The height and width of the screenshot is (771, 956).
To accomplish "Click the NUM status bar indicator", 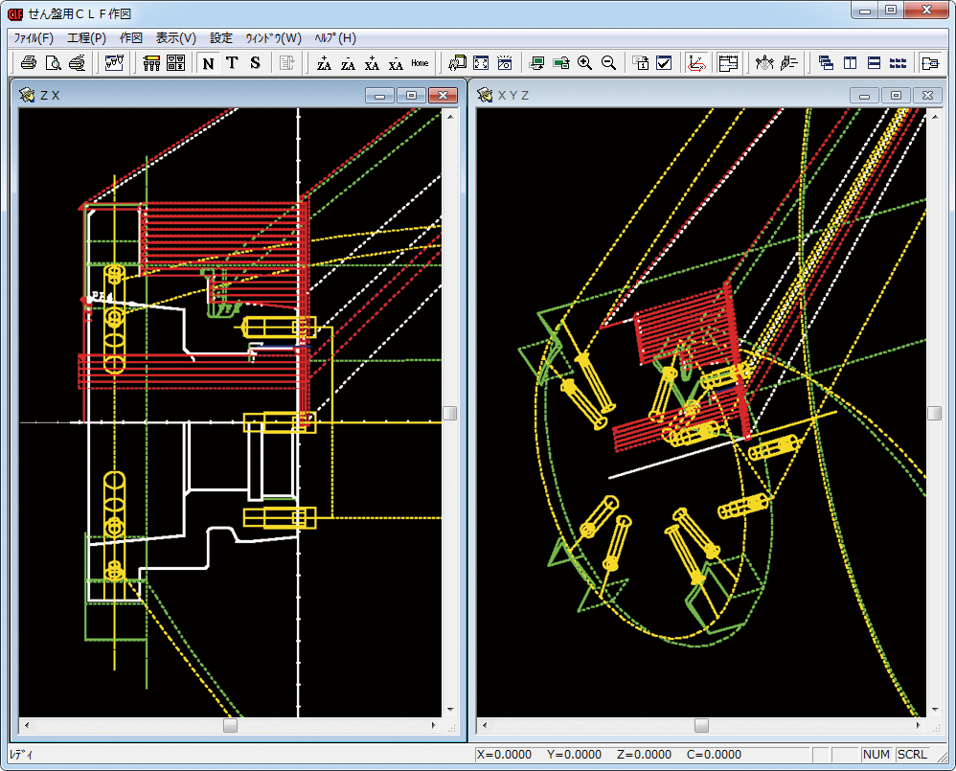I will 876,755.
